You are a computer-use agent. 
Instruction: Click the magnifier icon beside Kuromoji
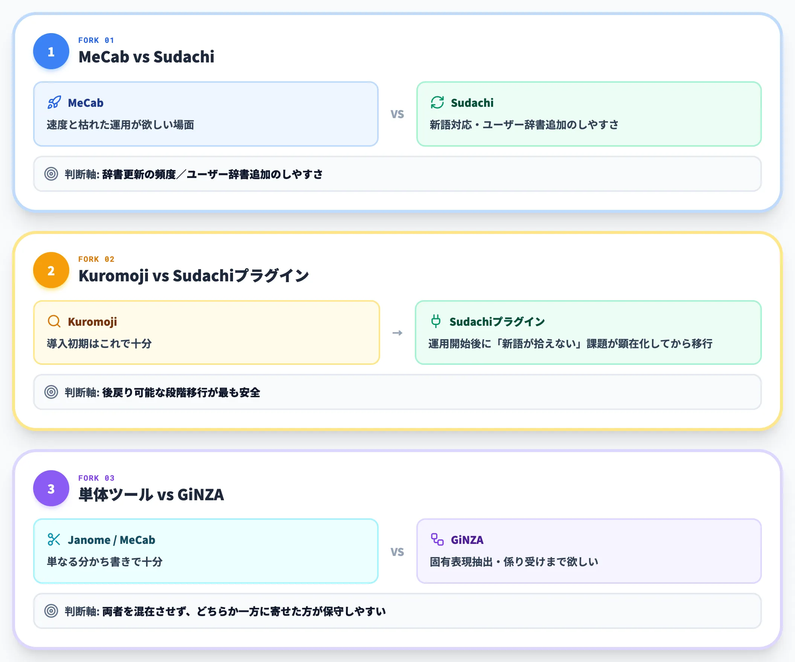(54, 321)
